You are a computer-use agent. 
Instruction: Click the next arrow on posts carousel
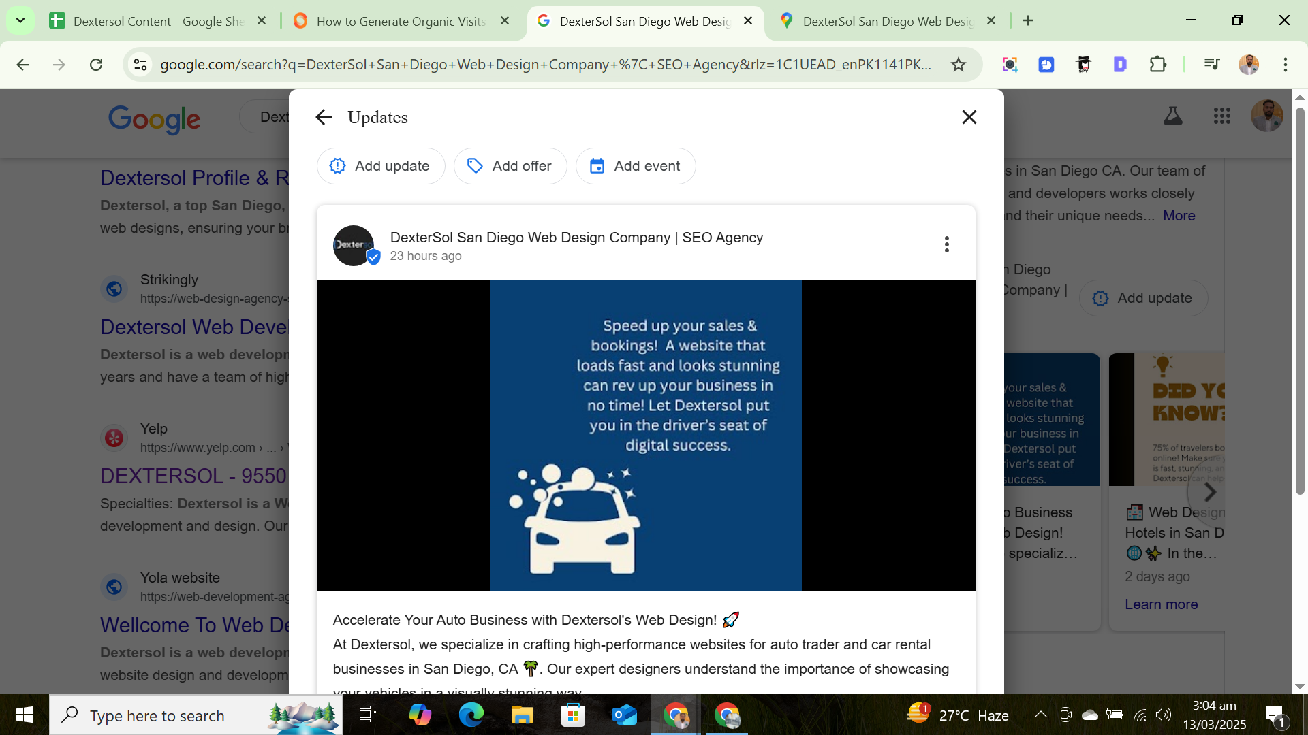pyautogui.click(x=1209, y=492)
